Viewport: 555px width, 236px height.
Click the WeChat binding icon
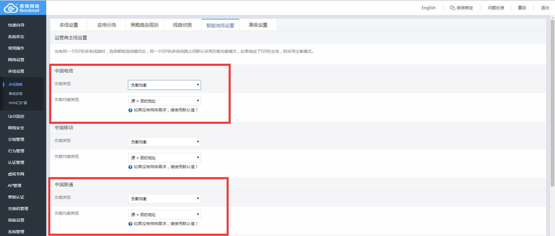coord(452,8)
